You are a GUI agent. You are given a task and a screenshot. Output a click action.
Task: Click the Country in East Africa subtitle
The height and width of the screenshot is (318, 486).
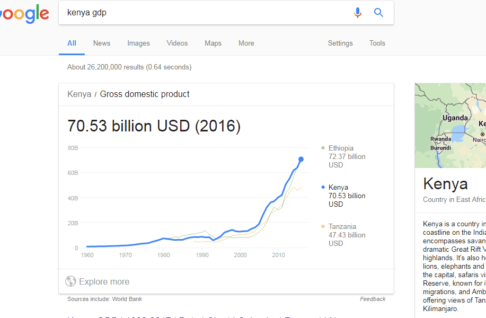pyautogui.click(x=454, y=200)
